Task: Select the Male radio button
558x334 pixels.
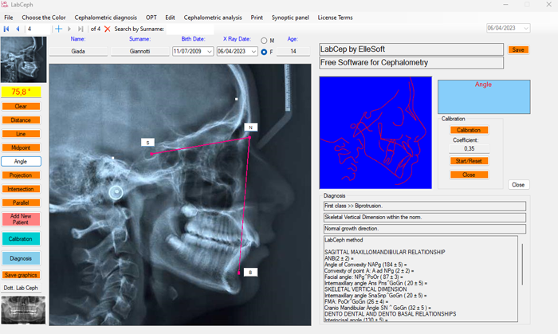Action: [264, 41]
